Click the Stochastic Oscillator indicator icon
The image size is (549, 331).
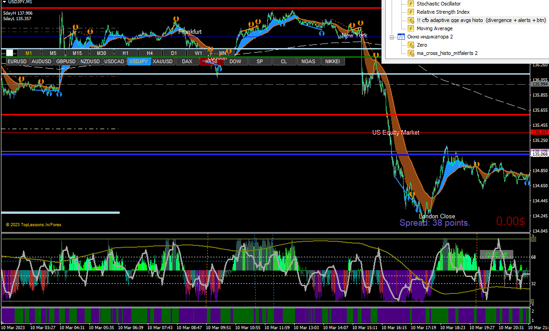pyautogui.click(x=411, y=4)
